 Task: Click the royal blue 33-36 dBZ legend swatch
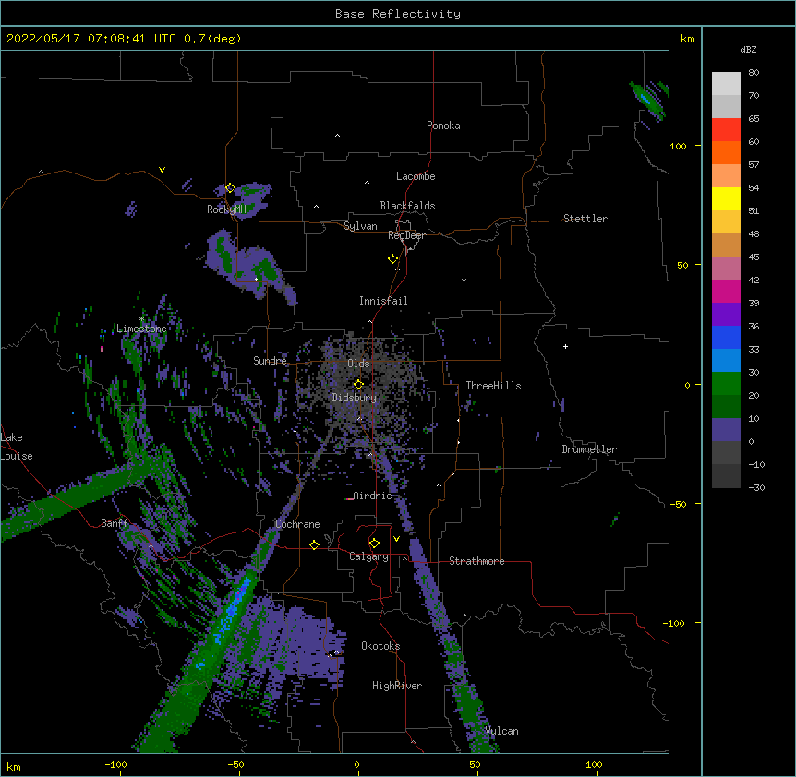726,338
